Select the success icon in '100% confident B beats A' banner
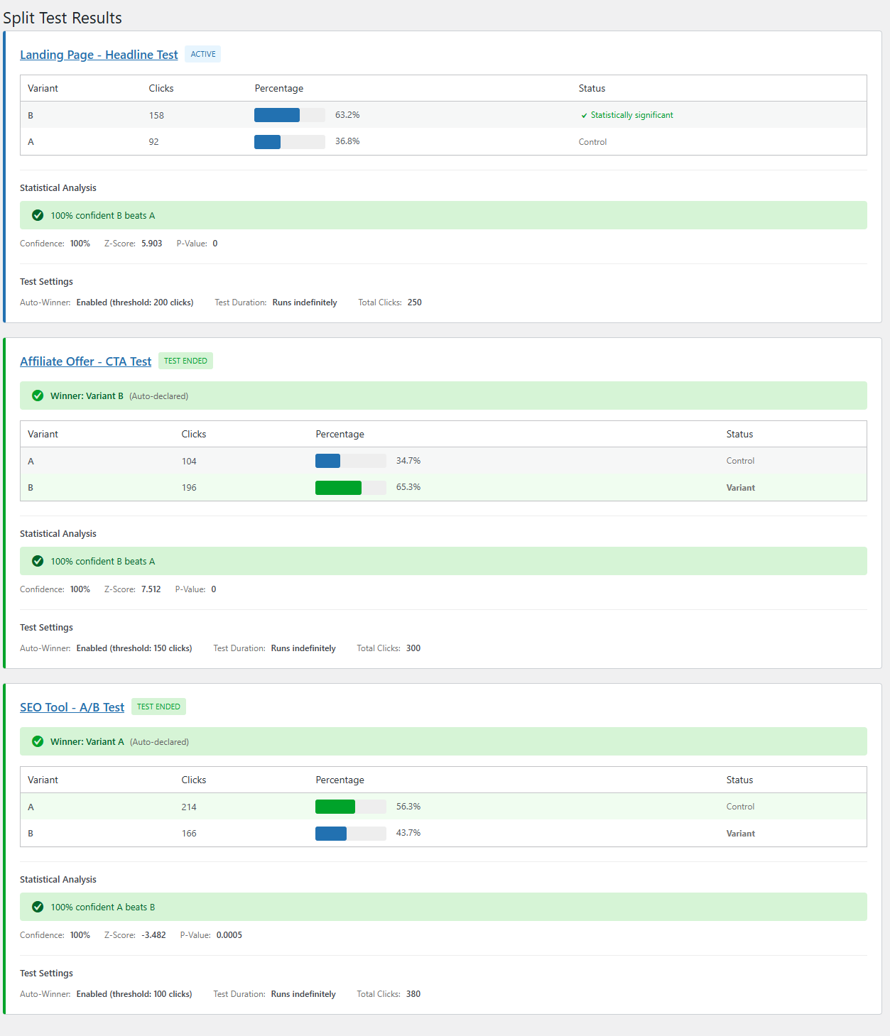This screenshot has width=890, height=1036. (x=38, y=215)
